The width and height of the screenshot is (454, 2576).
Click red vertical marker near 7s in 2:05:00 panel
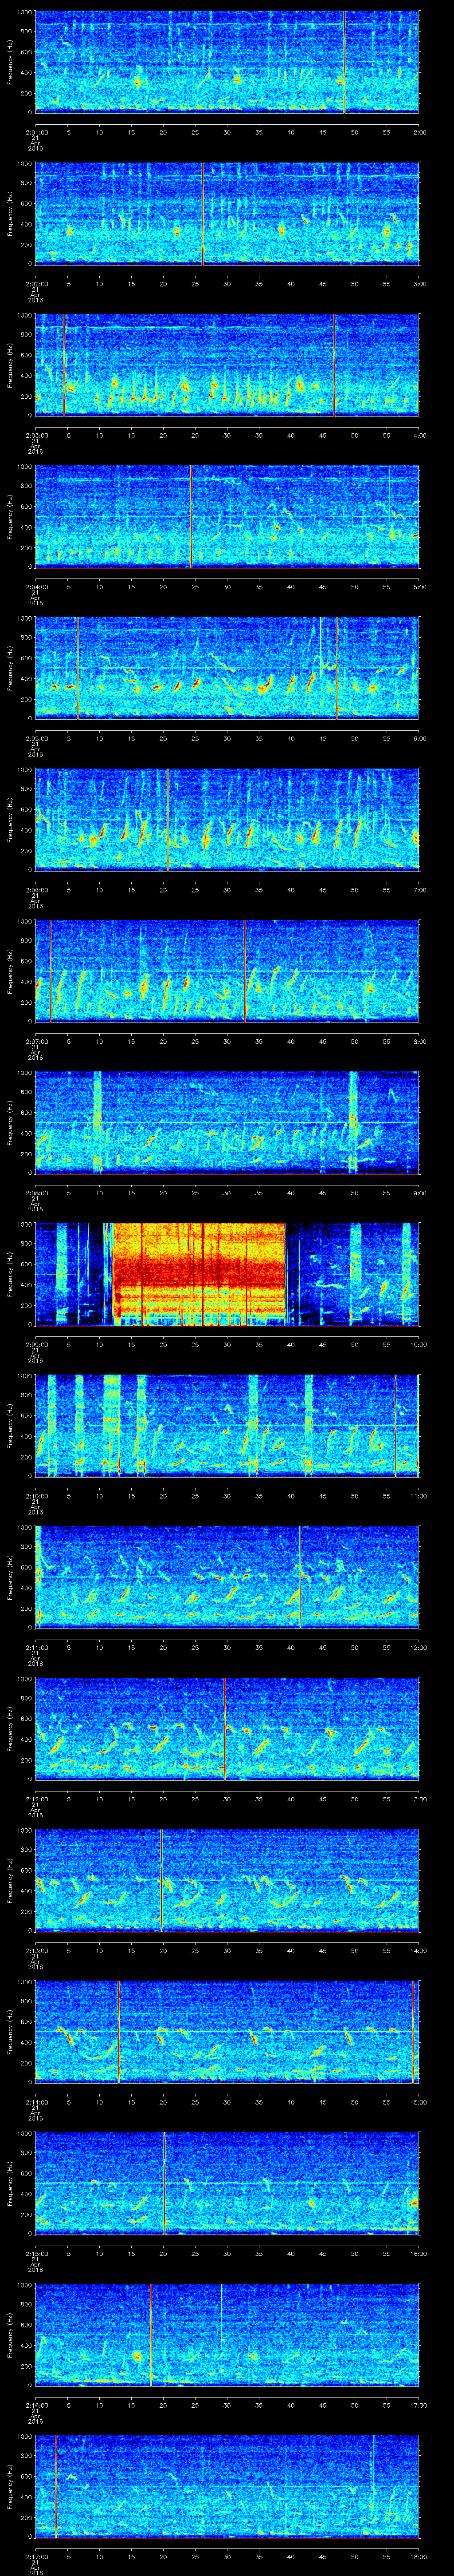click(78, 668)
